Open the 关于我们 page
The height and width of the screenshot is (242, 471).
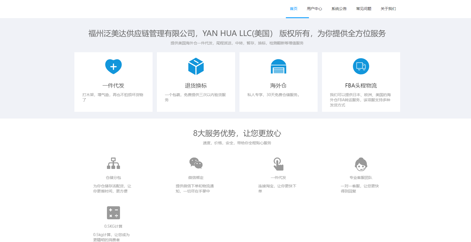(388, 9)
